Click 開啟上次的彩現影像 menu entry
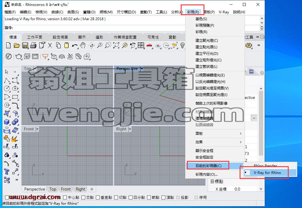This screenshot has width=302, height=208. tap(211, 103)
